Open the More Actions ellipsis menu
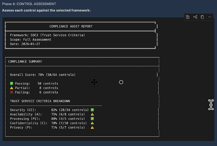This screenshot has width=217, height=146. (x=210, y=17)
